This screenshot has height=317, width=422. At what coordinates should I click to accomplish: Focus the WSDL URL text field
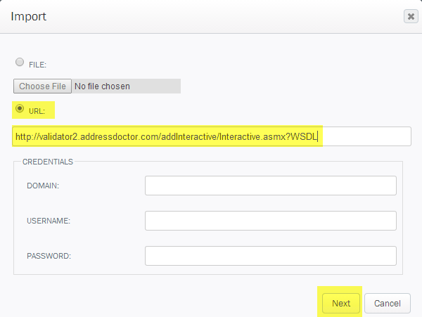pos(212,136)
